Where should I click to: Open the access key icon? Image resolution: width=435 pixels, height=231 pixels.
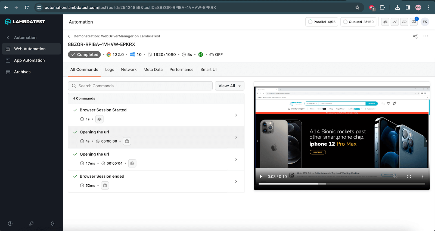(x=32, y=223)
